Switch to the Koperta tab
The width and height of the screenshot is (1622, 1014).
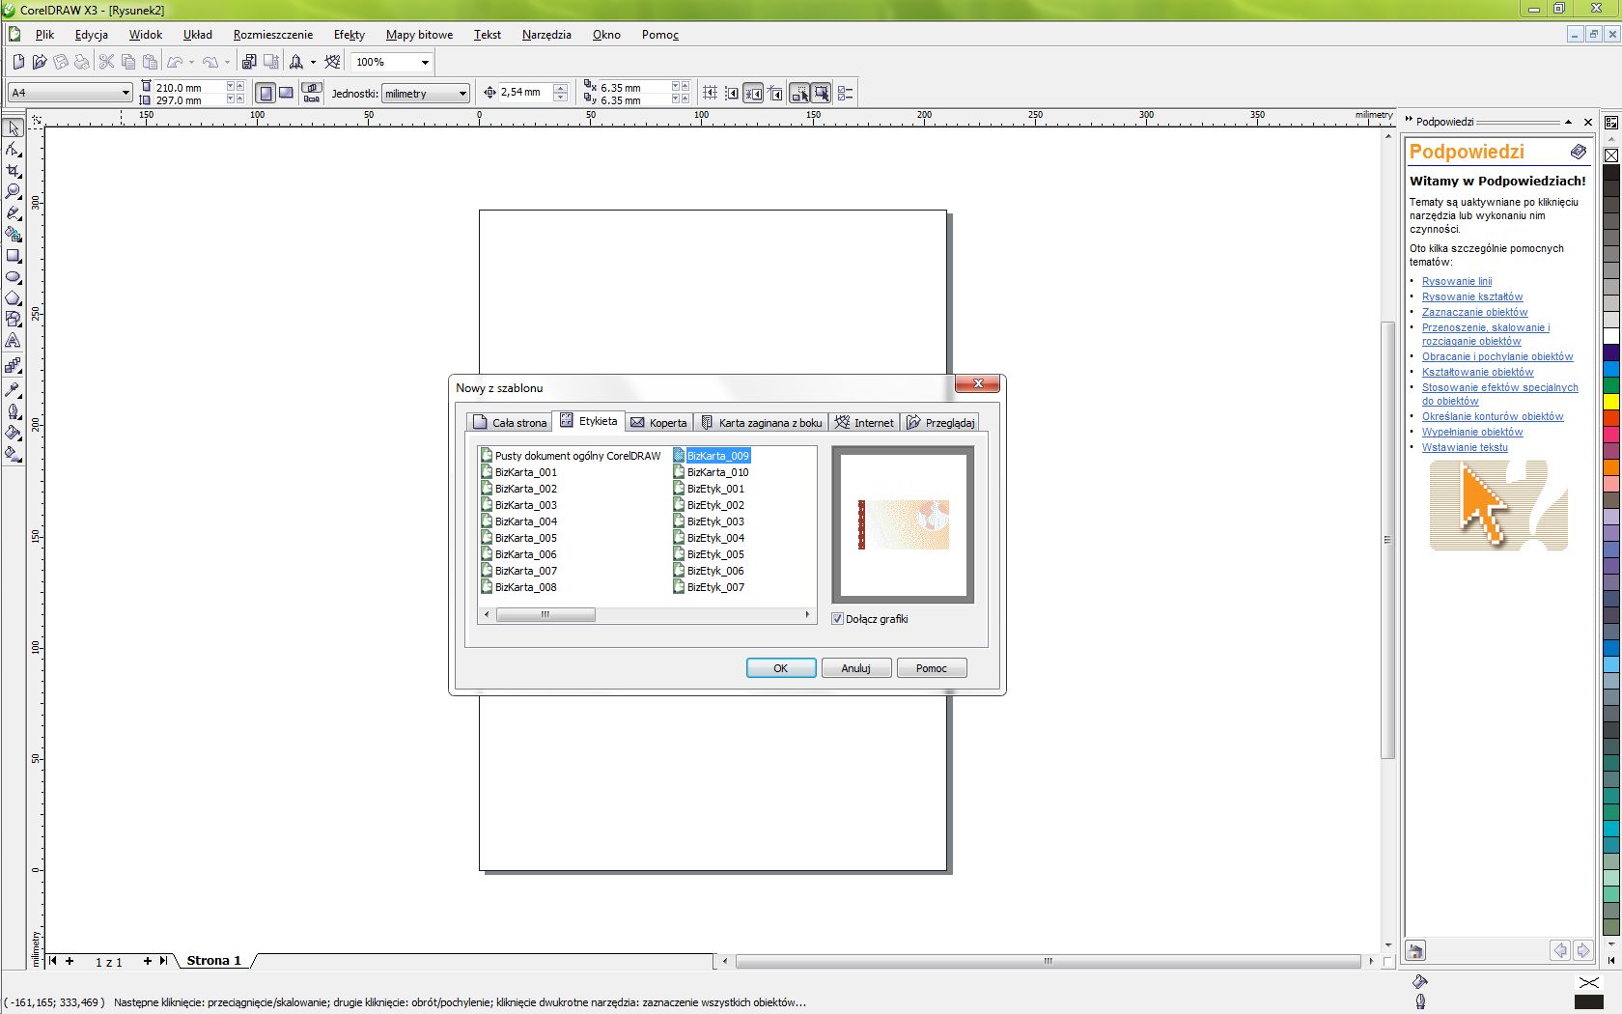[658, 422]
